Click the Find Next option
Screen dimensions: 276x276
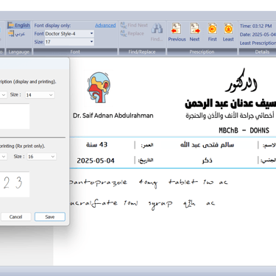point(134,25)
